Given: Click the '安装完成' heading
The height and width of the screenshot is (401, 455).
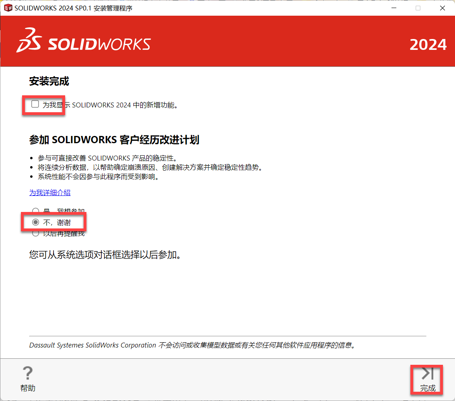Looking at the screenshot, I should pyautogui.click(x=49, y=82).
